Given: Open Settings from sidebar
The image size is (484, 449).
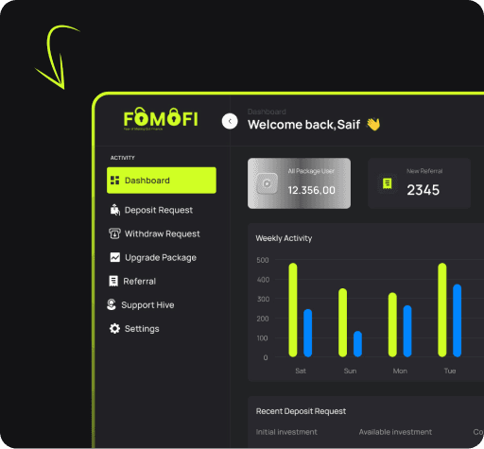Looking at the screenshot, I should (142, 329).
